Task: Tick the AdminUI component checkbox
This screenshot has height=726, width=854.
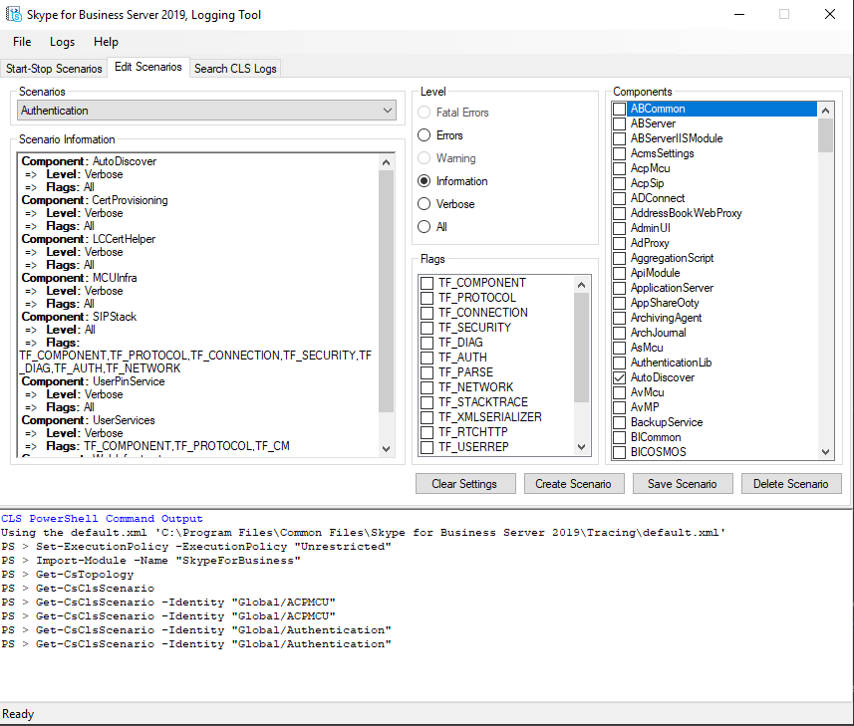Action: pos(619,229)
